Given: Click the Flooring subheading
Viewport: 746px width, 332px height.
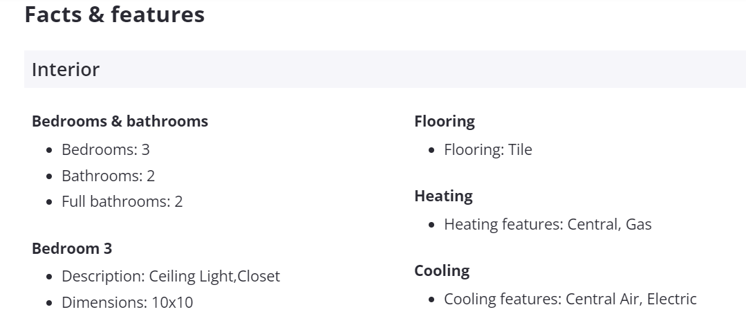Looking at the screenshot, I should pos(445,121).
